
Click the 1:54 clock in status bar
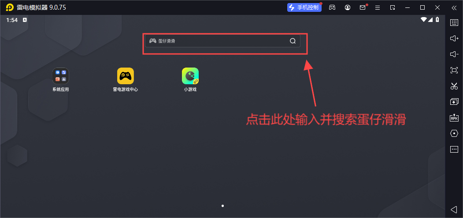coord(12,20)
